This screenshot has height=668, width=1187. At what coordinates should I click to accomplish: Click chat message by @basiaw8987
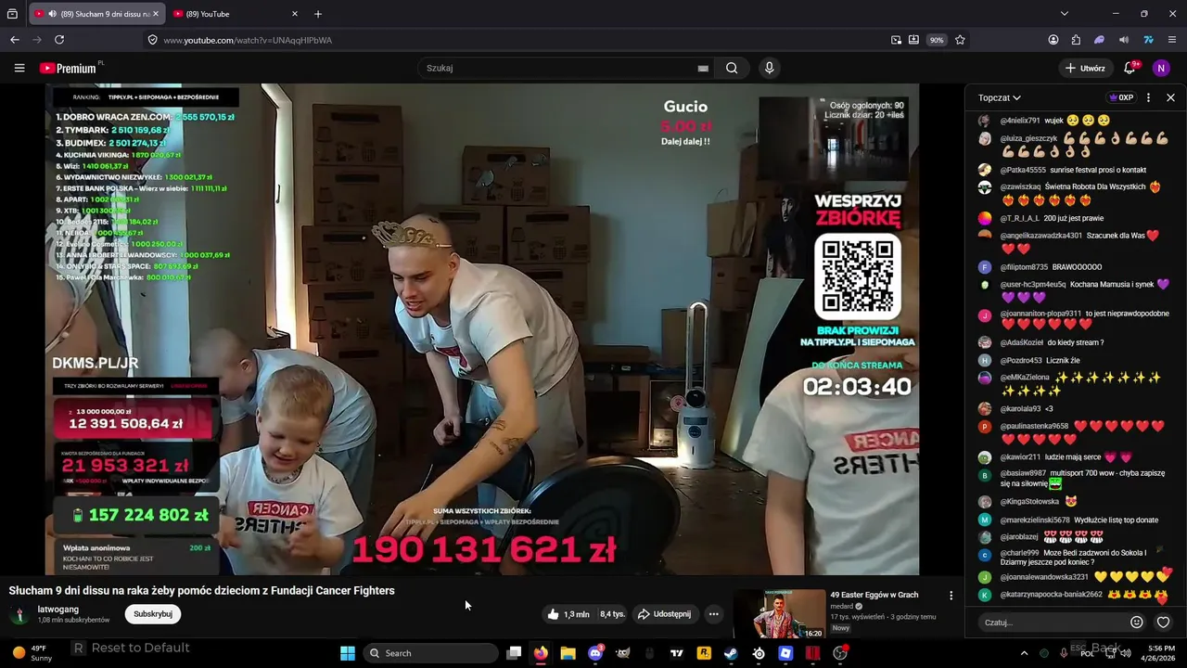[1082, 478]
